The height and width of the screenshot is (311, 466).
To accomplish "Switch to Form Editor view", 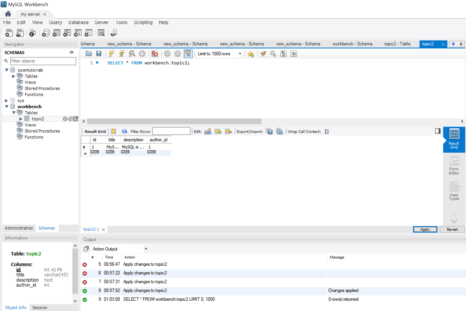I will [x=454, y=165].
